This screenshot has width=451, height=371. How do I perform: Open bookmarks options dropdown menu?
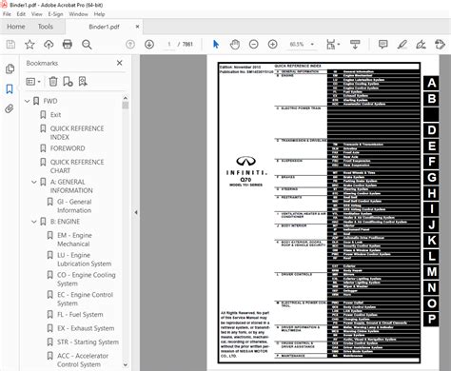33,82
